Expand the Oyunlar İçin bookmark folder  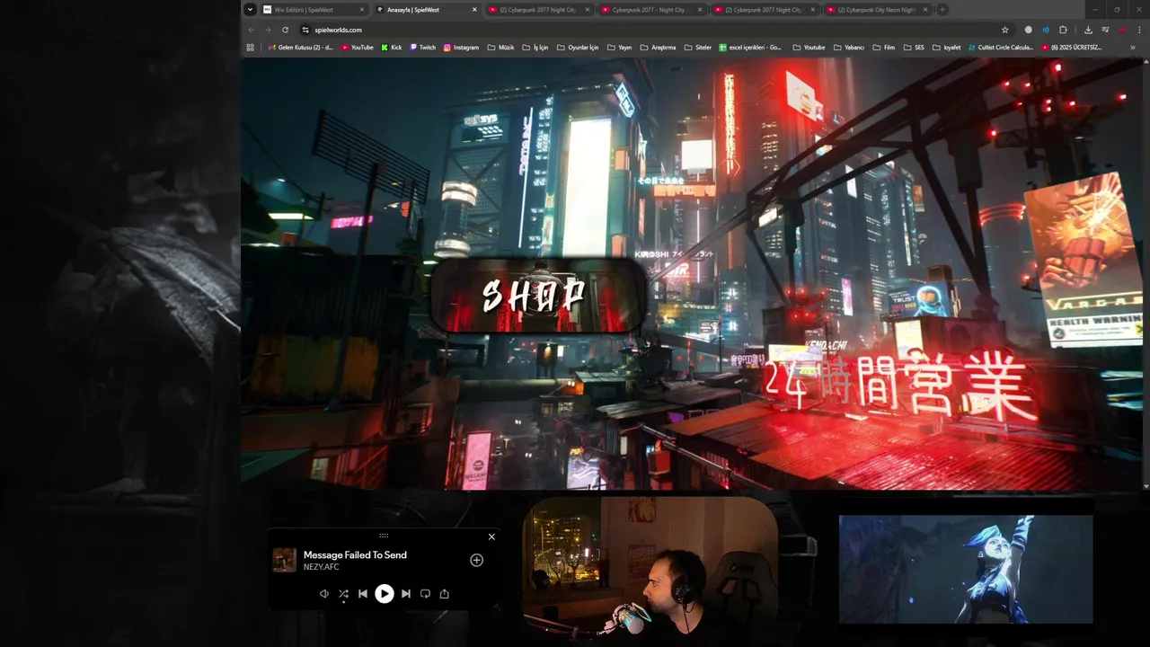(578, 47)
